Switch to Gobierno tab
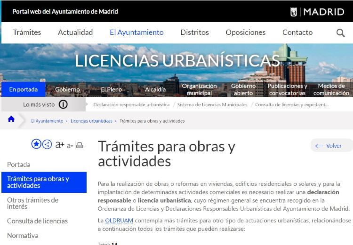The image size is (353, 245). pyautogui.click(x=67, y=89)
